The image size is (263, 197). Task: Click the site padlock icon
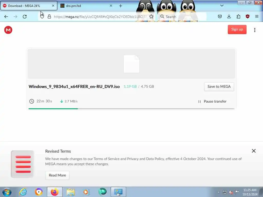coord(49,16)
